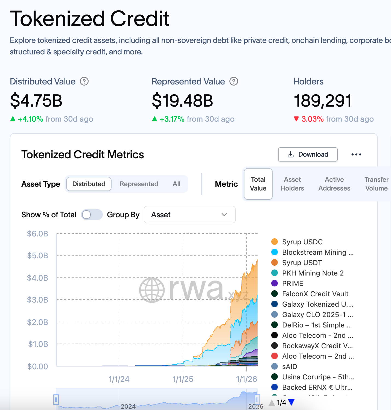Toggle sAID legend entry
The width and height of the screenshot is (391, 410).
(x=284, y=367)
